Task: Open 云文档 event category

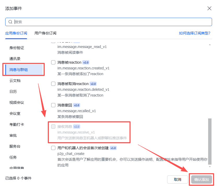Action: click(15, 81)
